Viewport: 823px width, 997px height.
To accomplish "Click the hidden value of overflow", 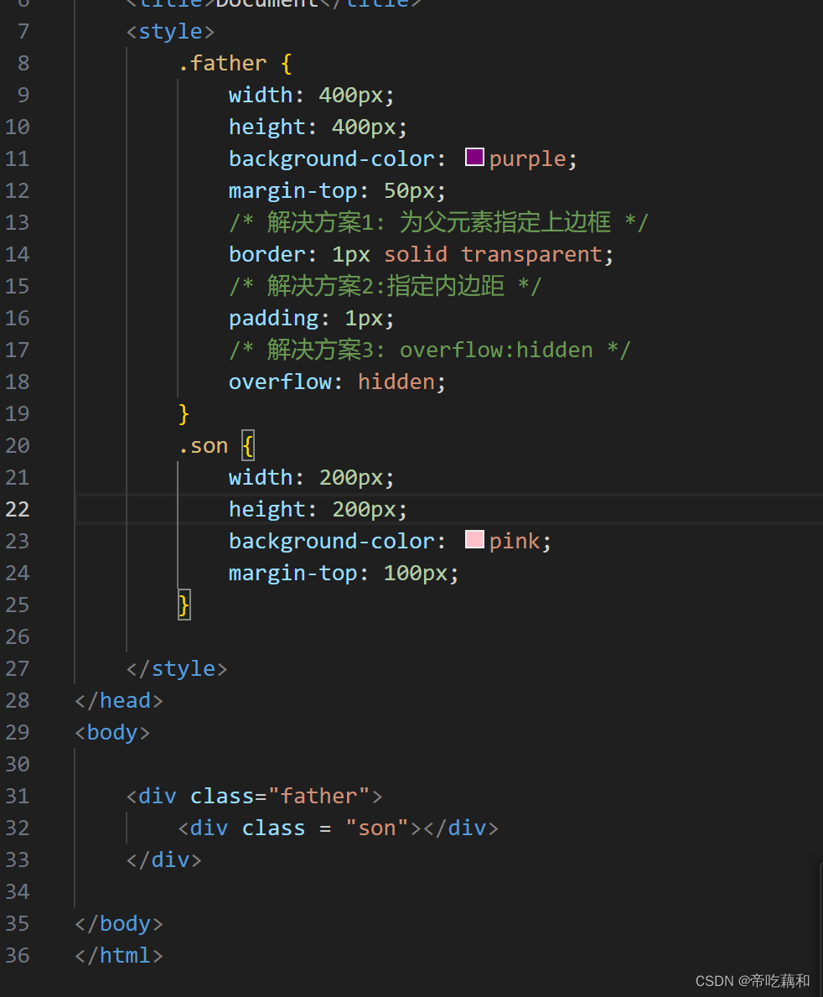I will point(396,382).
